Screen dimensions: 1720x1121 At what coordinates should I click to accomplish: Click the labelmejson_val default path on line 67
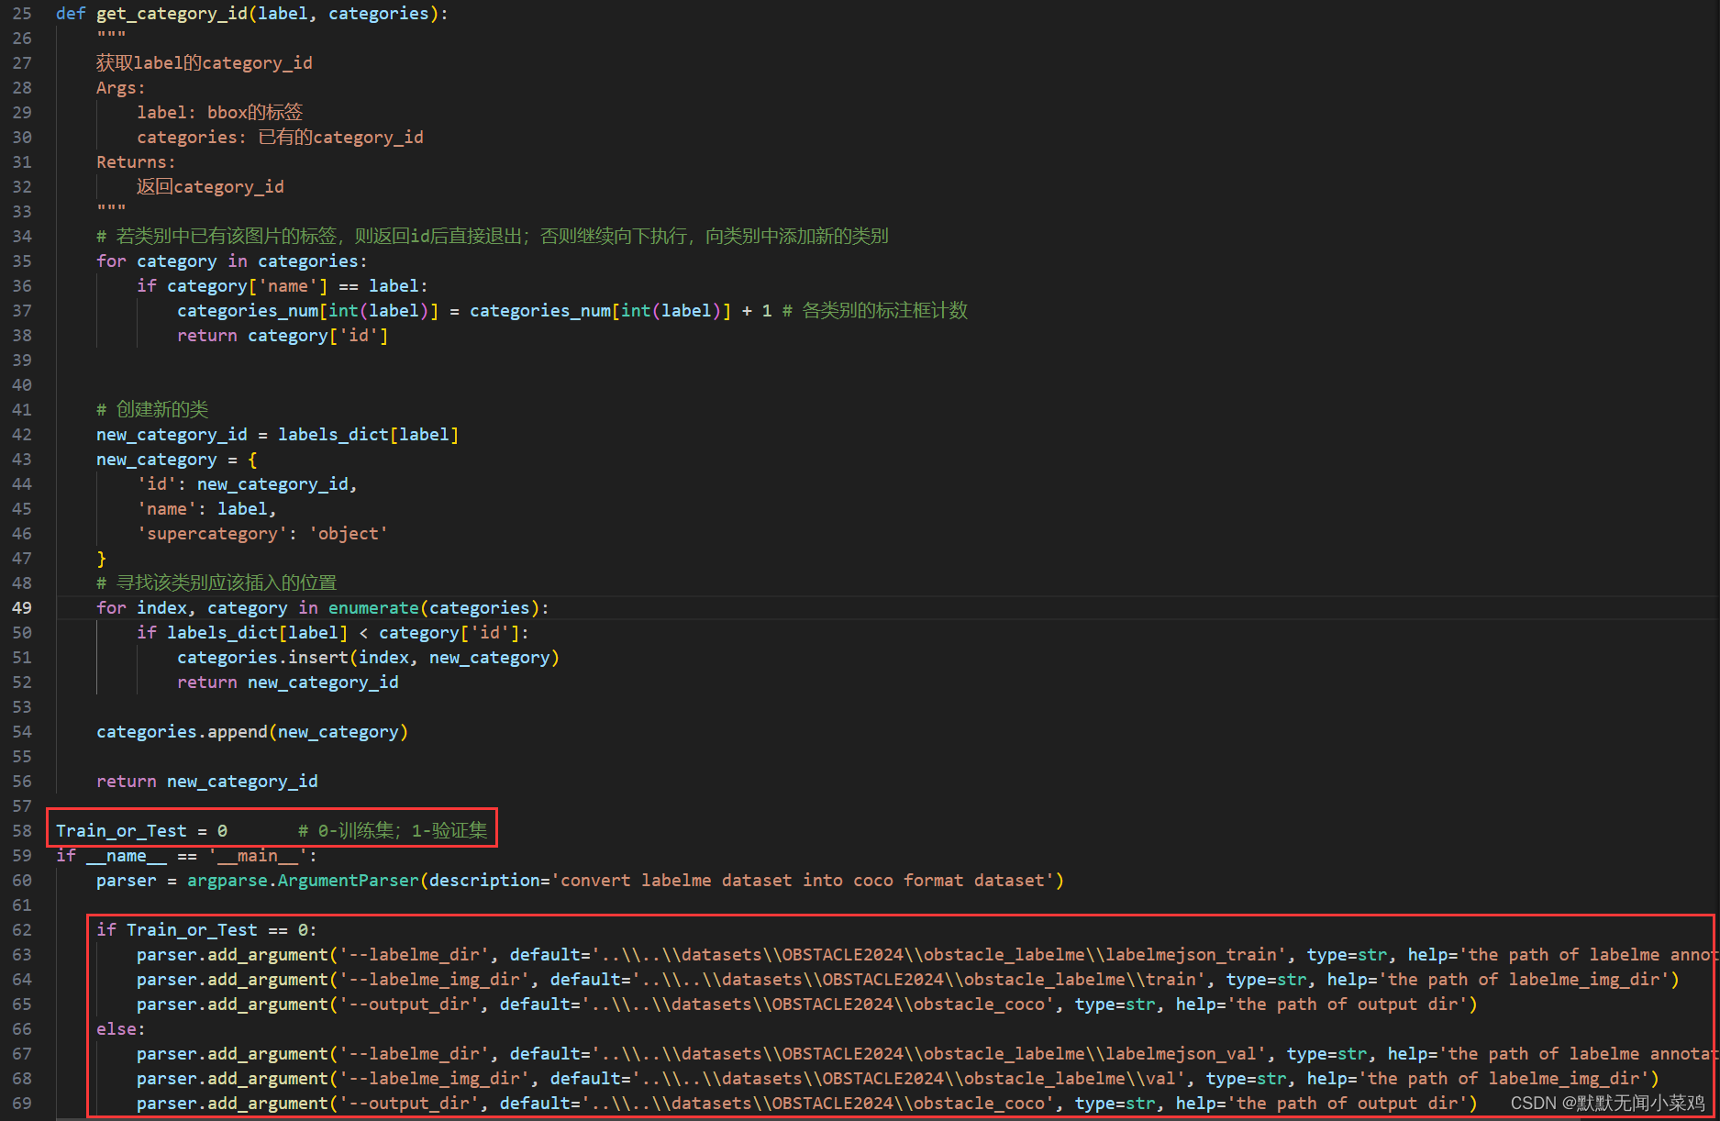(x=930, y=1054)
